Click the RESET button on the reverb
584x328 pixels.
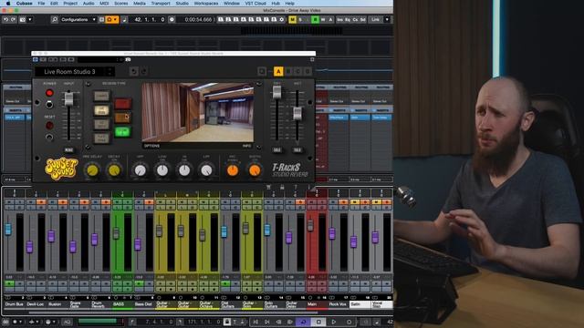49,126
